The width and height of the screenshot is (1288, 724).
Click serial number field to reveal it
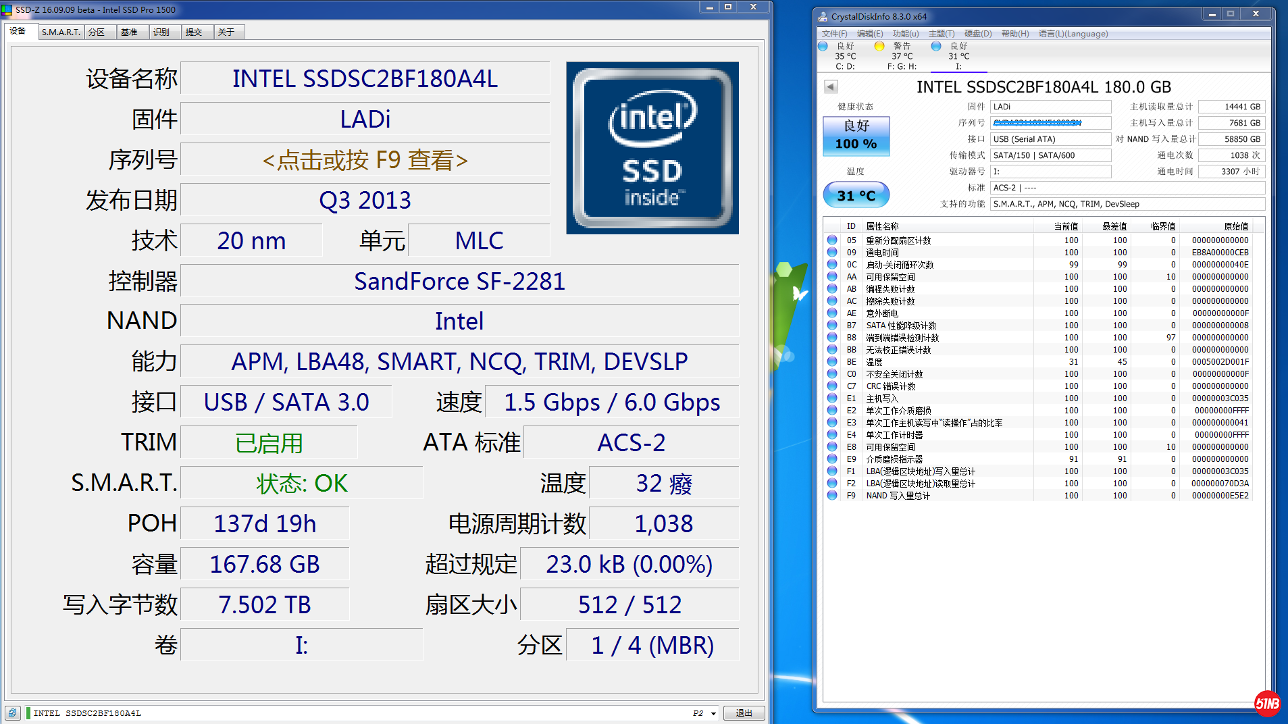[365, 160]
